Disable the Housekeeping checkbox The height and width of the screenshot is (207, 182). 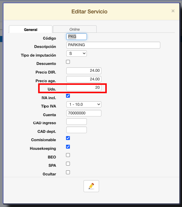coord(68,147)
